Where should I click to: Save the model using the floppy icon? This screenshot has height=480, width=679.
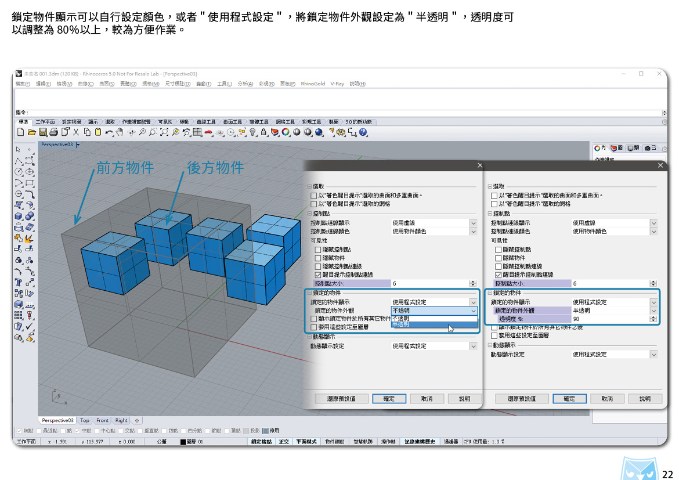coord(43,132)
